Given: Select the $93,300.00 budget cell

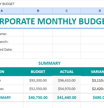Looking at the screenshot, I should coord(38,80).
